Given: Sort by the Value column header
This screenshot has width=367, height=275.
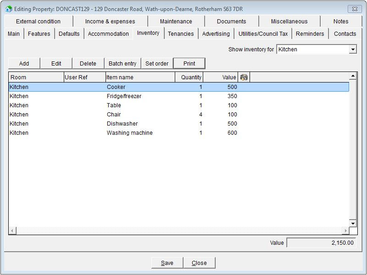Looking at the screenshot, I should (221, 77).
